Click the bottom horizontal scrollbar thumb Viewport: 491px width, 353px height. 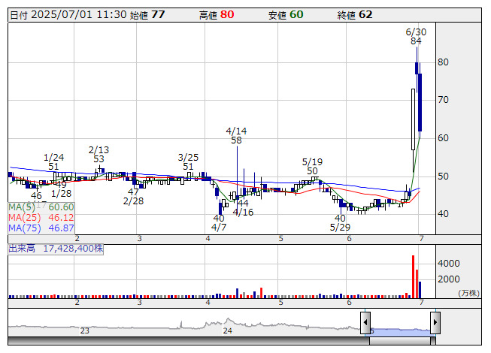tap(400, 341)
